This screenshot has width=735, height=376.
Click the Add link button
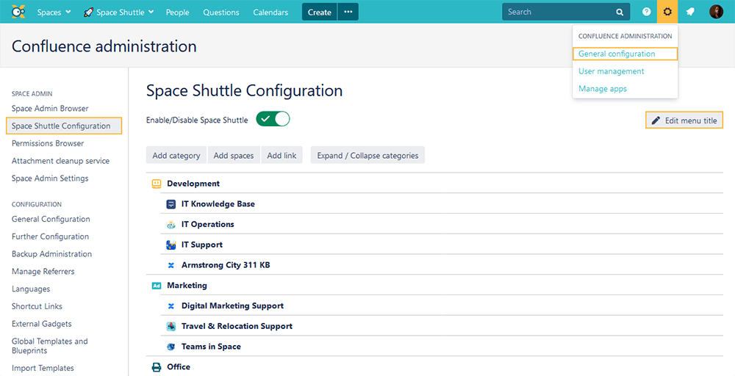(x=282, y=156)
